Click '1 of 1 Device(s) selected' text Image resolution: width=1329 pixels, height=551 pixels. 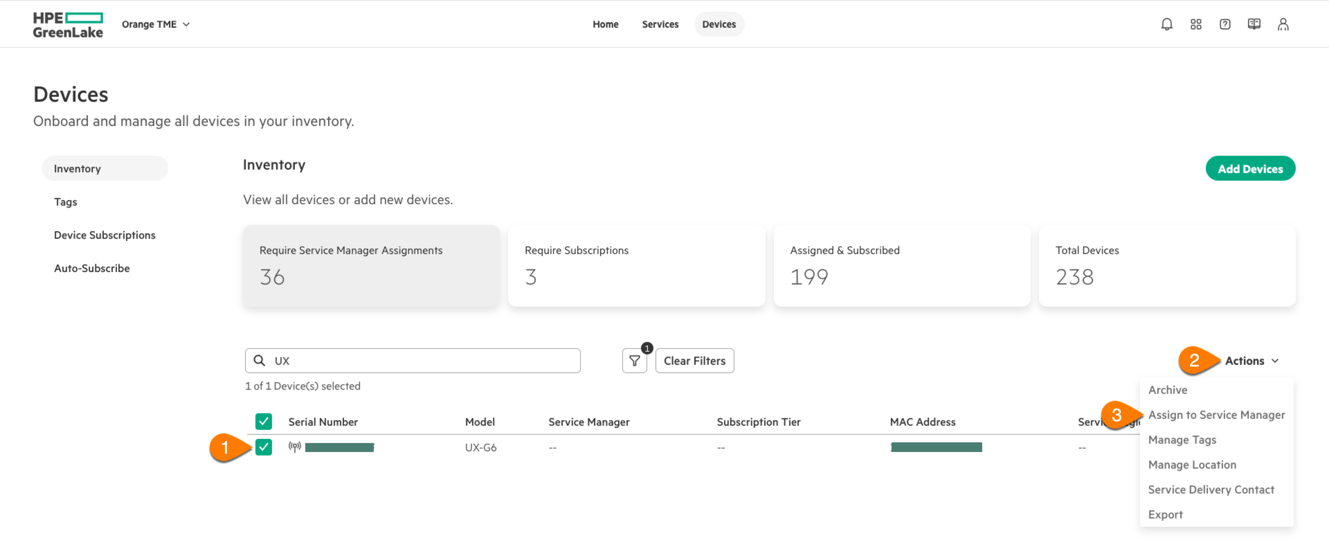coord(302,386)
